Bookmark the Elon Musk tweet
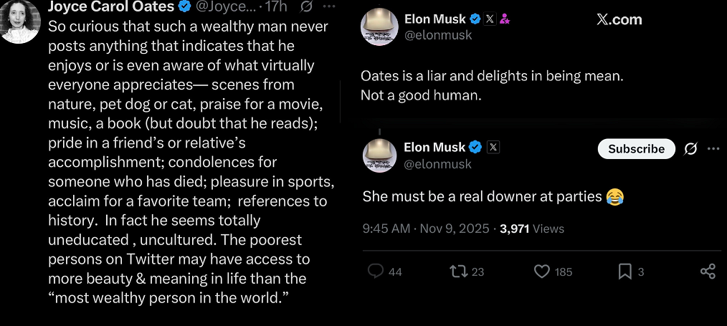The height and width of the screenshot is (326, 727). pos(625,272)
